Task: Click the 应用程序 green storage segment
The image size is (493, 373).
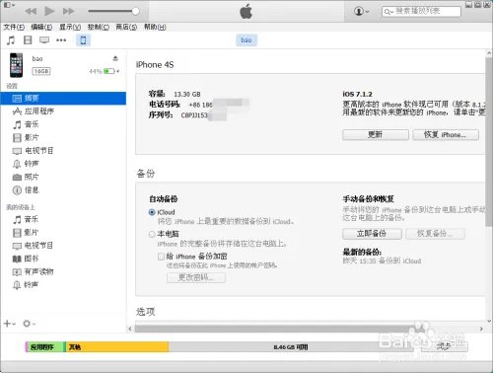Action: (x=45, y=347)
